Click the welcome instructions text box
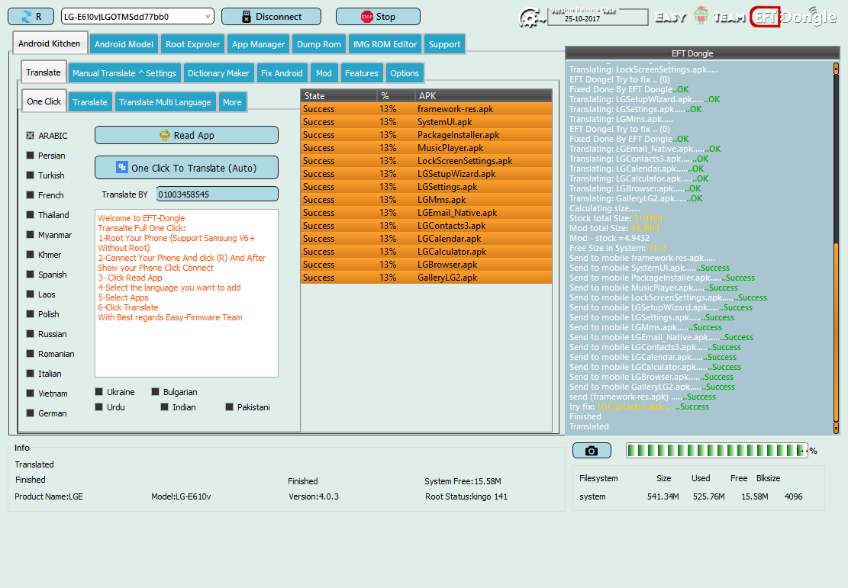Image resolution: width=848 pixels, height=588 pixels. tap(186, 293)
